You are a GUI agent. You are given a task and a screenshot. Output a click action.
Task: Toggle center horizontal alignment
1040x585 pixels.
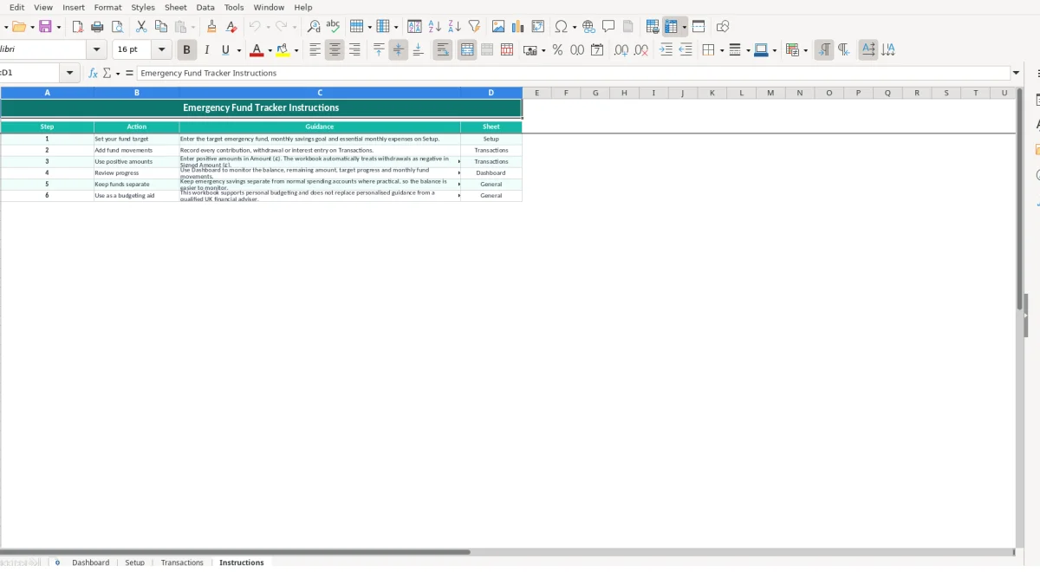pos(335,50)
